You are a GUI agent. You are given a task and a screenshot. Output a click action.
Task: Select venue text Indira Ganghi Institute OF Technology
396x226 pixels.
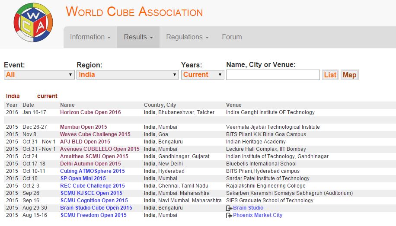click(270, 112)
